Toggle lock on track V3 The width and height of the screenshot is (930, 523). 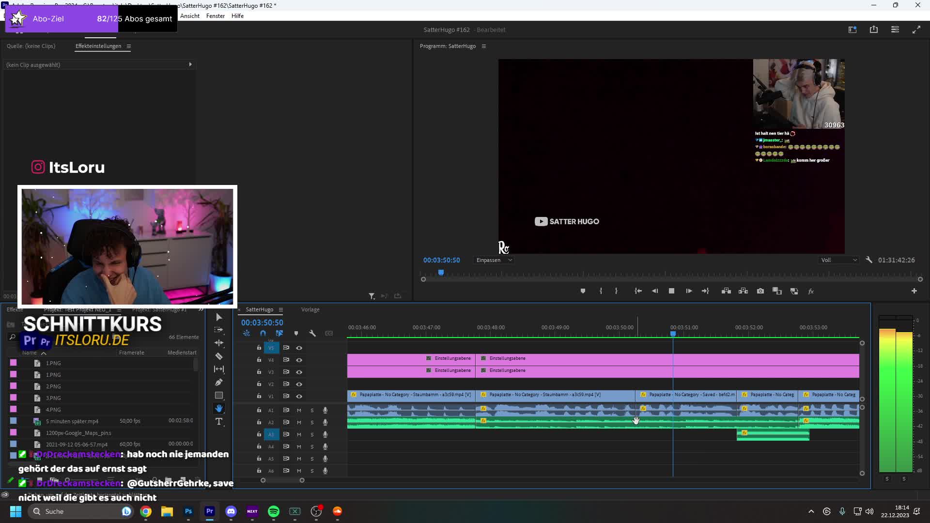pos(259,372)
